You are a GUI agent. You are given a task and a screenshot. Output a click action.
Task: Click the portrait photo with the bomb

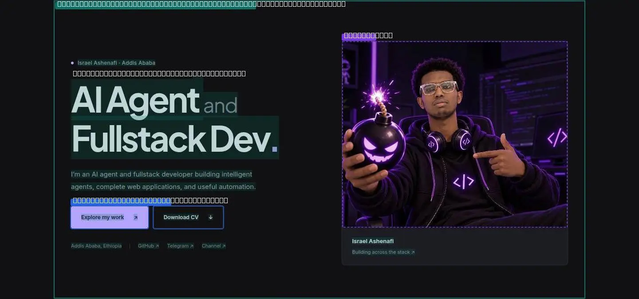pyautogui.click(x=455, y=134)
